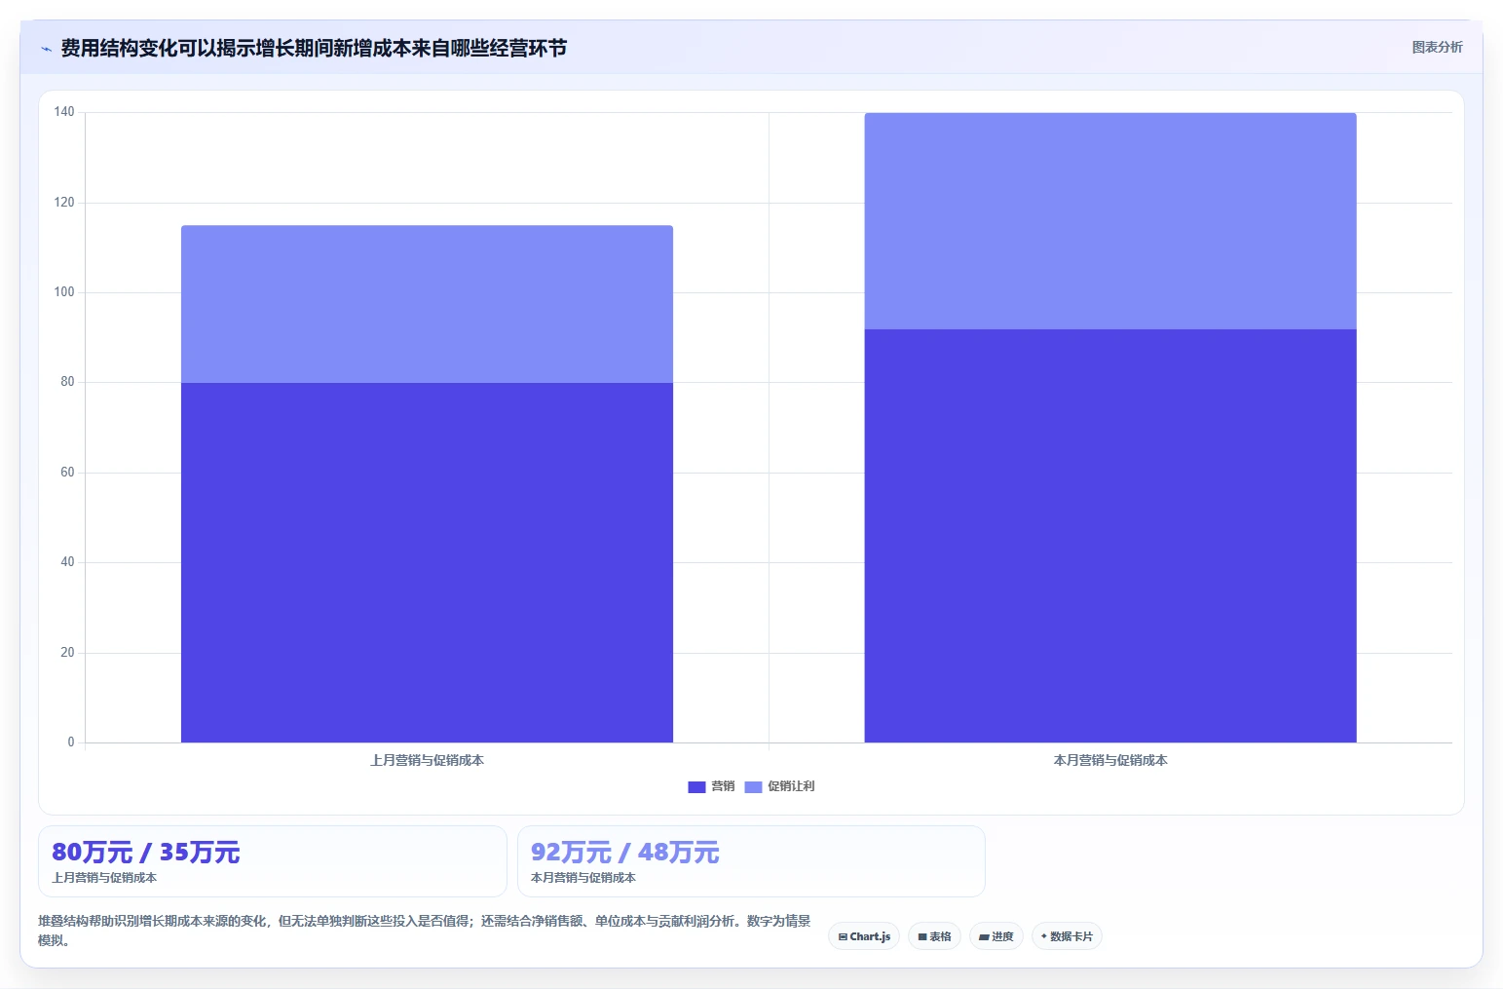Click the footnote text 堆叠结构帮助识别

(x=424, y=931)
